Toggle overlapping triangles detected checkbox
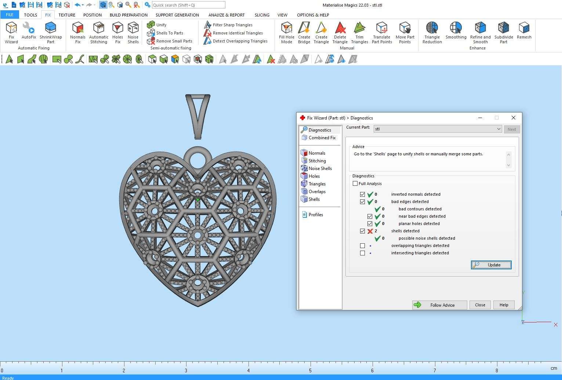Image resolution: width=562 pixels, height=380 pixels. (362, 246)
